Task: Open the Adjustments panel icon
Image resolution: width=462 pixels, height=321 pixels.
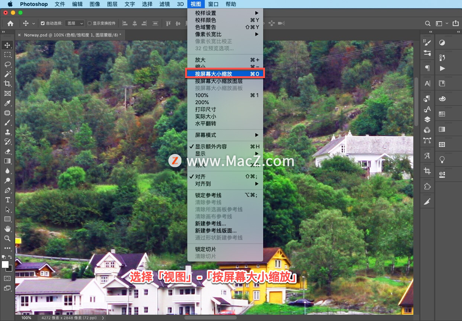Action: coord(442,43)
